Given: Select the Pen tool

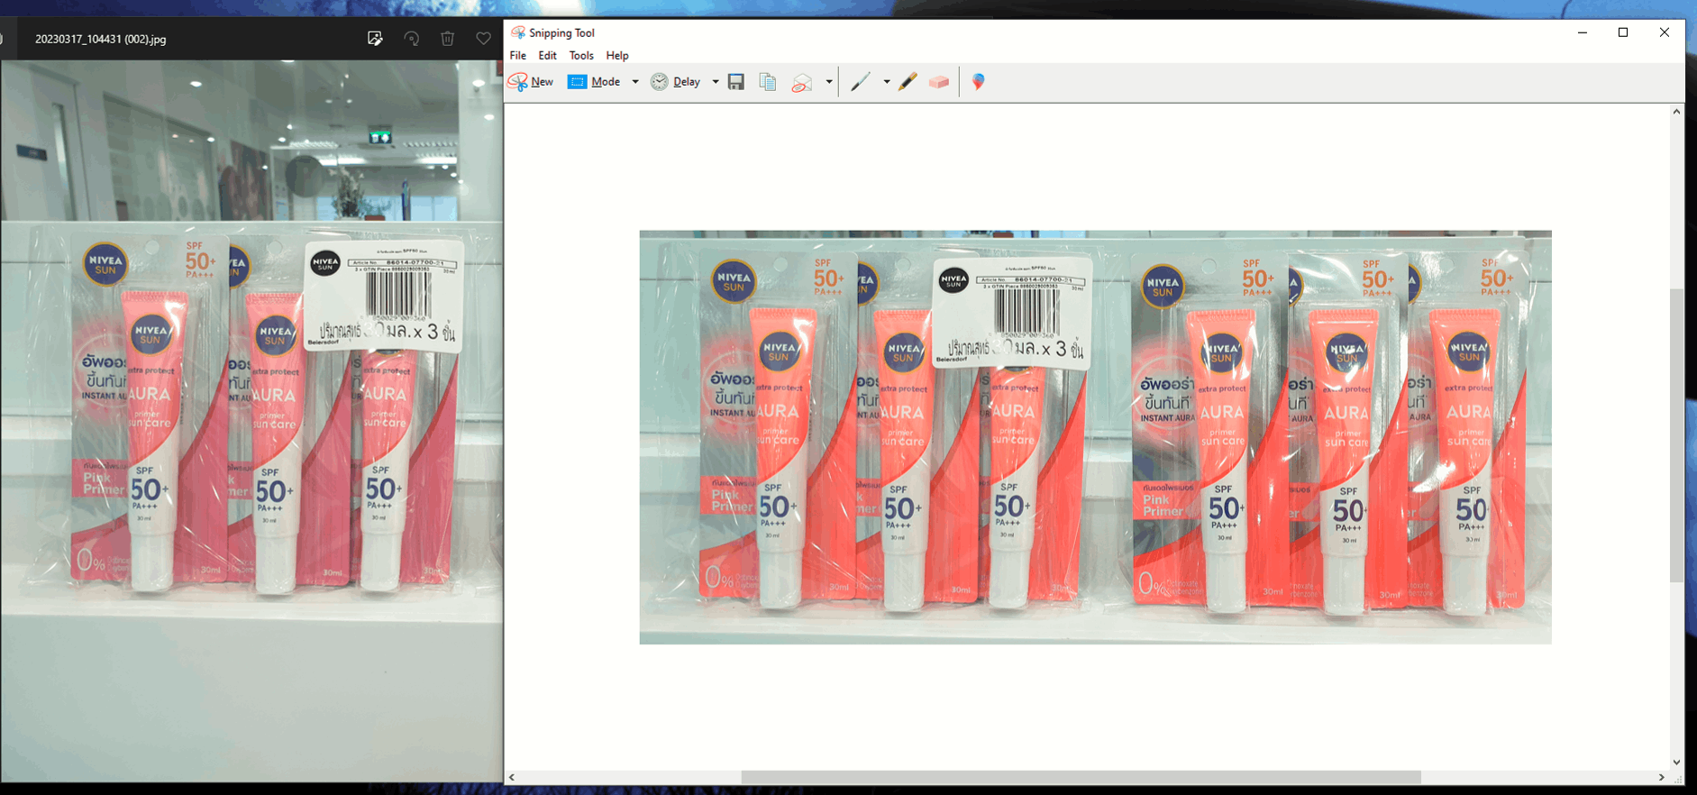Looking at the screenshot, I should pyautogui.click(x=861, y=82).
